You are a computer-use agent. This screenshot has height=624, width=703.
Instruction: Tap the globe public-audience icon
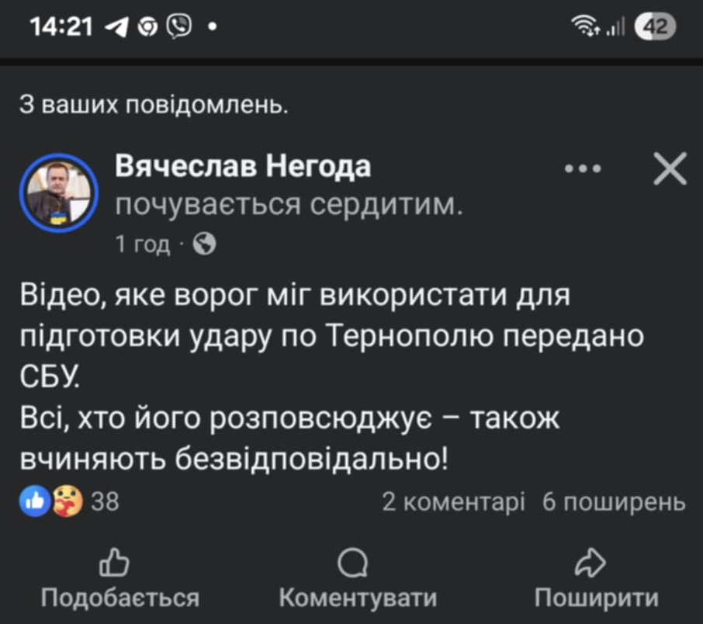click(203, 244)
